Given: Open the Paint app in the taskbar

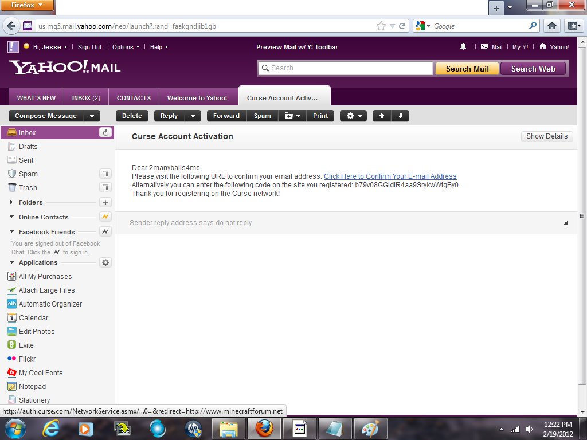Looking at the screenshot, I should 370,429.
